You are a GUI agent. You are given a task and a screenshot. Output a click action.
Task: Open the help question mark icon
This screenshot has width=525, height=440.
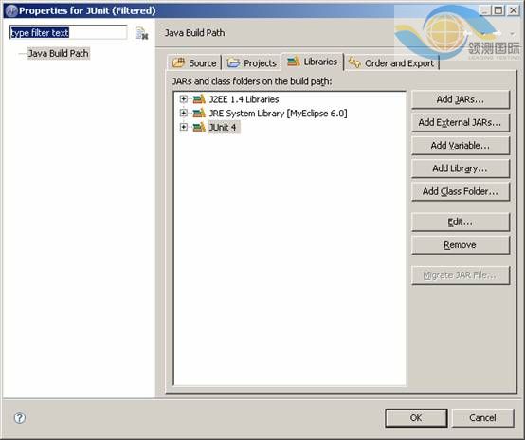(19, 417)
